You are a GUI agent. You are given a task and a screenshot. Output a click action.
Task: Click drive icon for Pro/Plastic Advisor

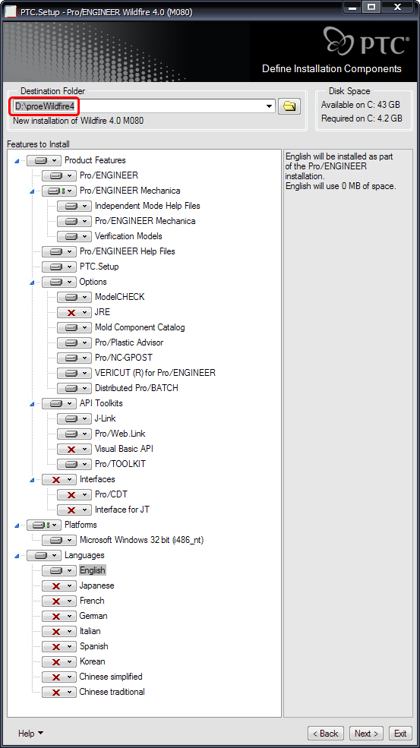click(71, 342)
